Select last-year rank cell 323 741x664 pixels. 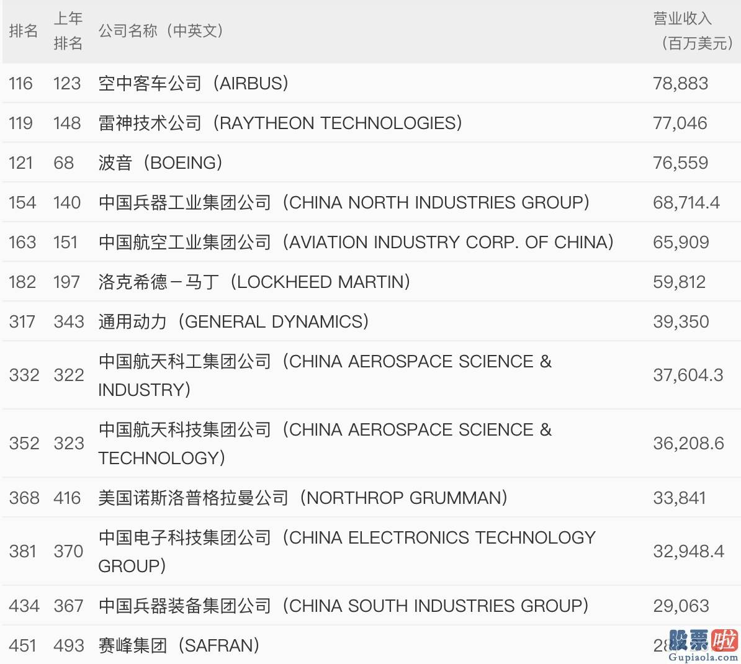68,443
